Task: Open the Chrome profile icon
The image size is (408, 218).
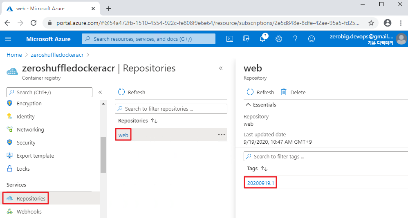Action: (x=388, y=23)
